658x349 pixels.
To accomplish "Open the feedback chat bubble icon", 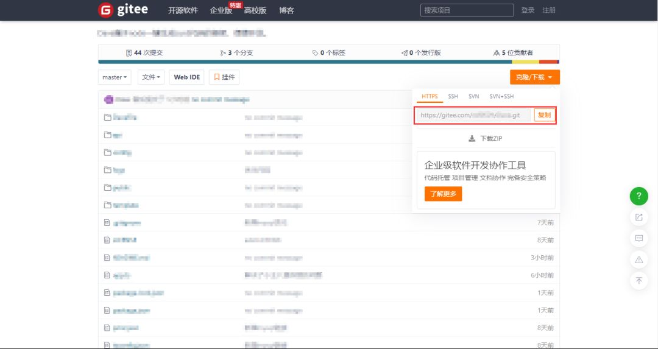I will (x=639, y=238).
